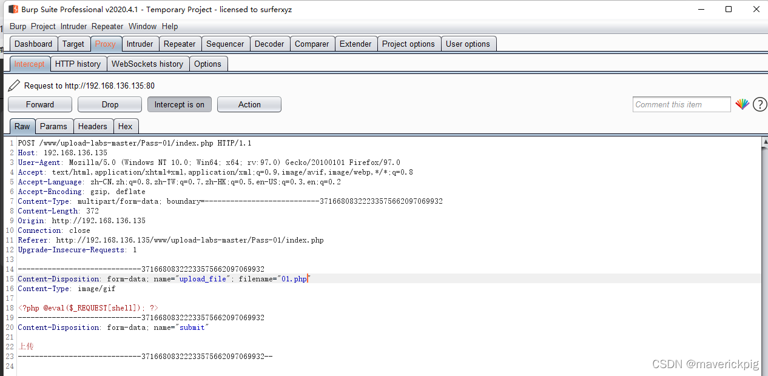
Task: Open the WebSockets history sub-tab
Action: (x=147, y=64)
